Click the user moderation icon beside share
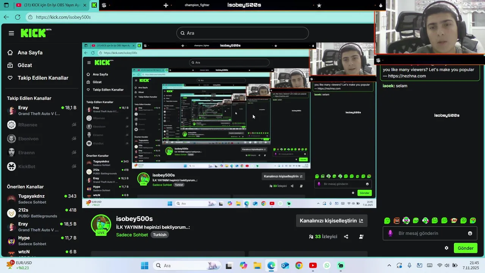 point(361,237)
